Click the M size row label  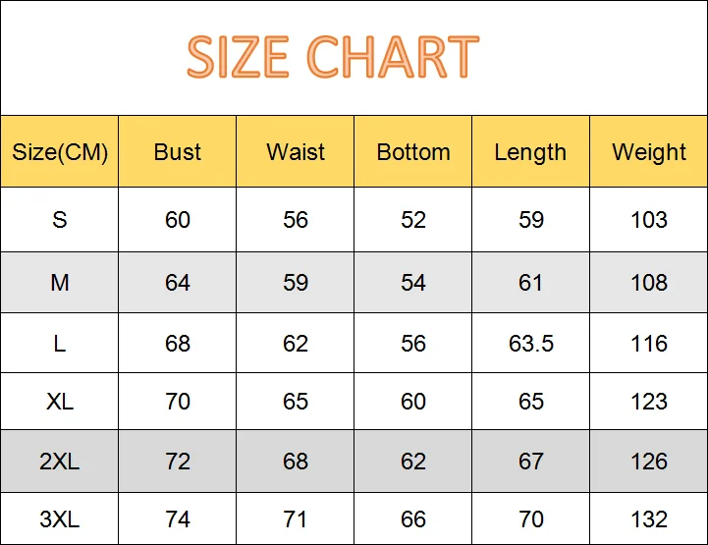tap(60, 283)
